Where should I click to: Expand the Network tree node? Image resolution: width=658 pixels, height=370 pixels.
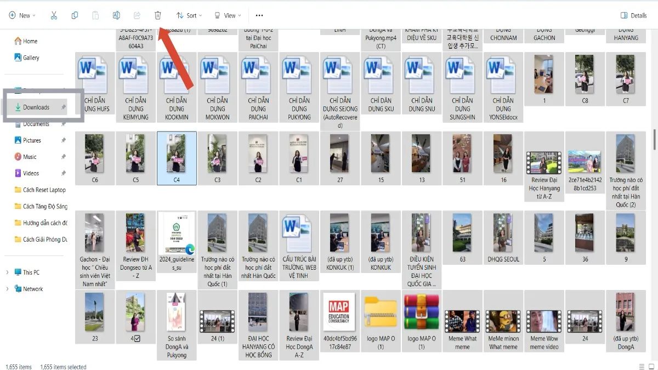click(7, 289)
